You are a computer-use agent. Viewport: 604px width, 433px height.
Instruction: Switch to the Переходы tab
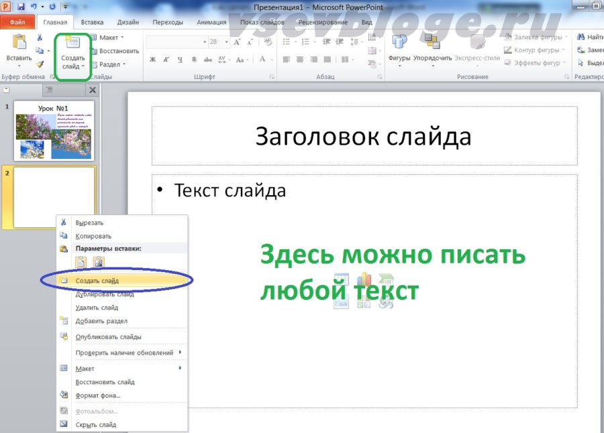click(x=168, y=22)
